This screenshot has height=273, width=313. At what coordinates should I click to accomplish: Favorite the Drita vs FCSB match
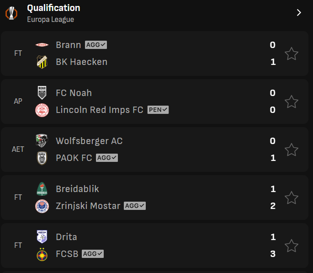[292, 246]
